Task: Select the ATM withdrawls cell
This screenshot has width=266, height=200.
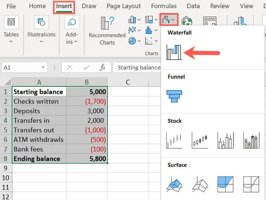Action: [x=39, y=140]
